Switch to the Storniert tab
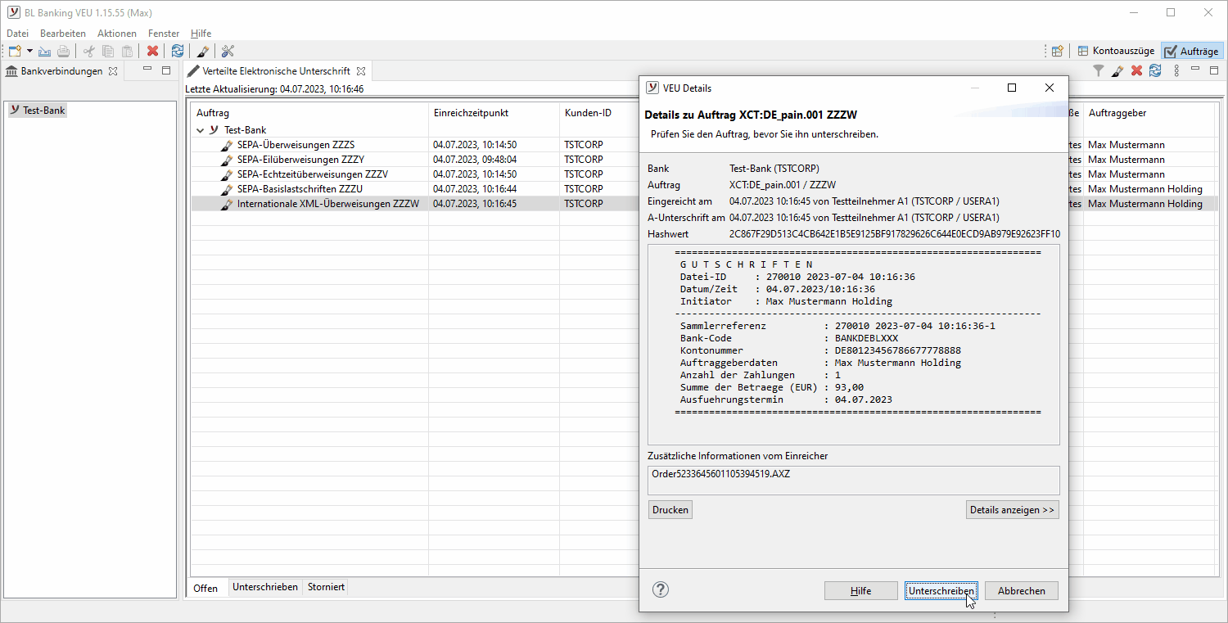This screenshot has height=623, width=1228. click(x=326, y=587)
